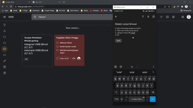Open Notes lightbulb icon in sidebar
The height and width of the screenshot is (108, 193).
5,25
